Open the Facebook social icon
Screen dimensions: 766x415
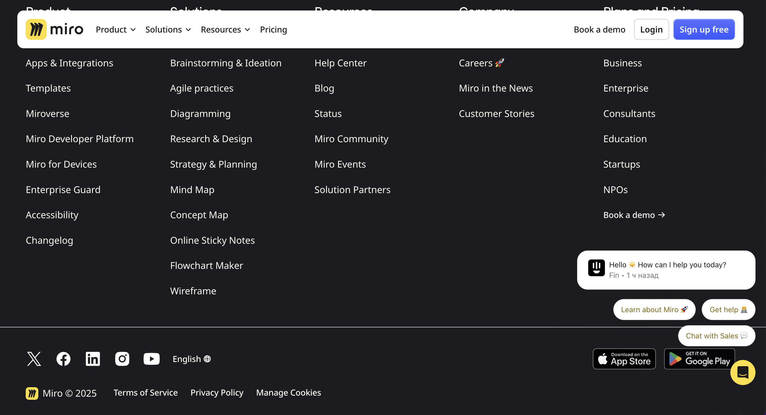pyautogui.click(x=63, y=359)
